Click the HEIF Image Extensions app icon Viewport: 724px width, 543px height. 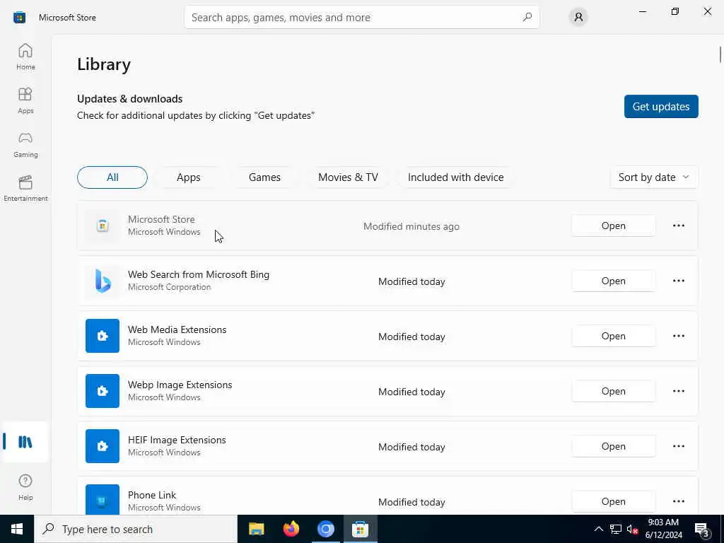[103, 446]
